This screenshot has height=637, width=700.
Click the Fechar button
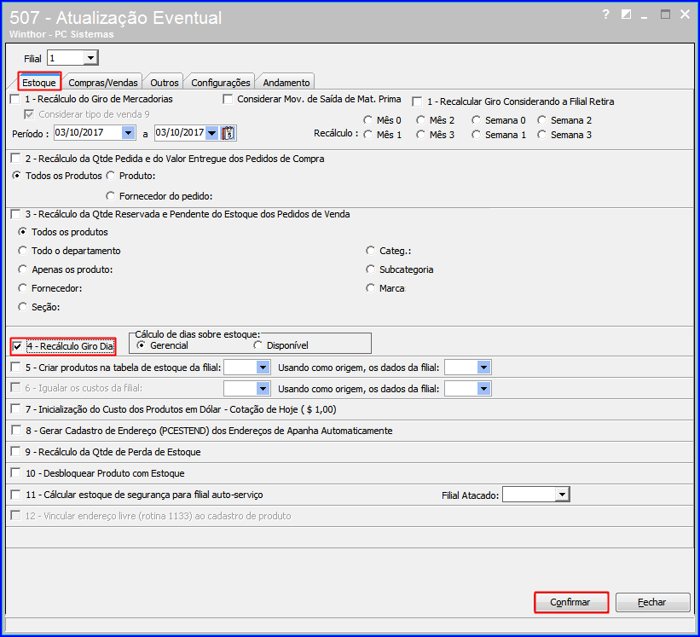coord(652,602)
